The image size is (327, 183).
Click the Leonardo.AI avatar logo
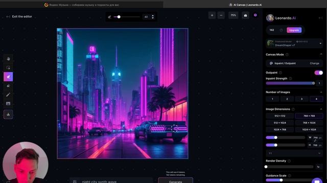coord(270,18)
